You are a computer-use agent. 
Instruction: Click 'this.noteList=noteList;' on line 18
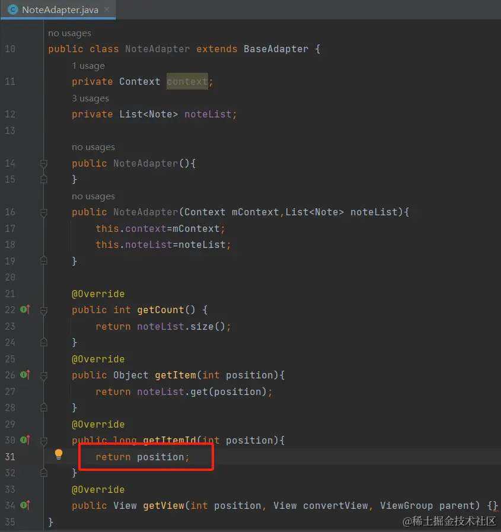coord(163,244)
